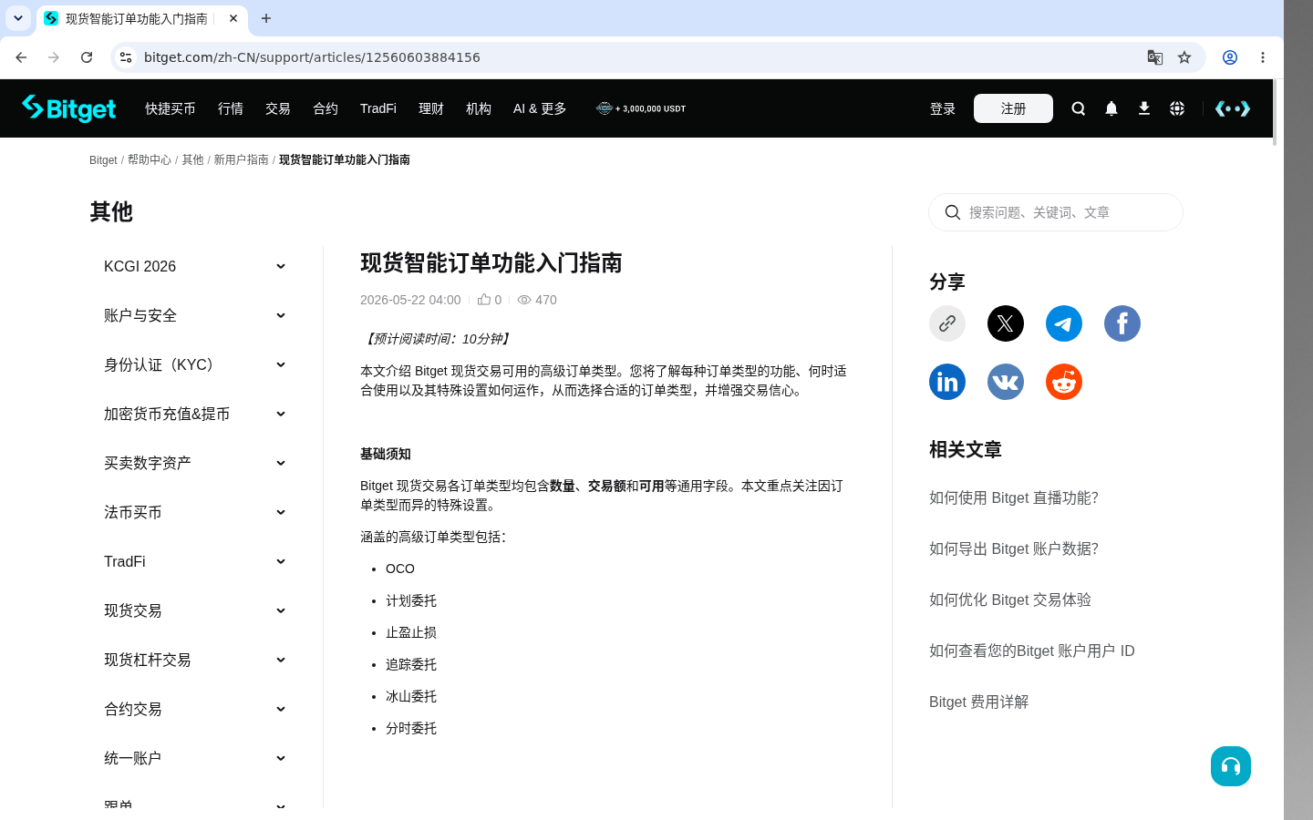This screenshot has height=820, width=1313.
Task: Expand 合约交易 sidebar section
Action: point(195,709)
